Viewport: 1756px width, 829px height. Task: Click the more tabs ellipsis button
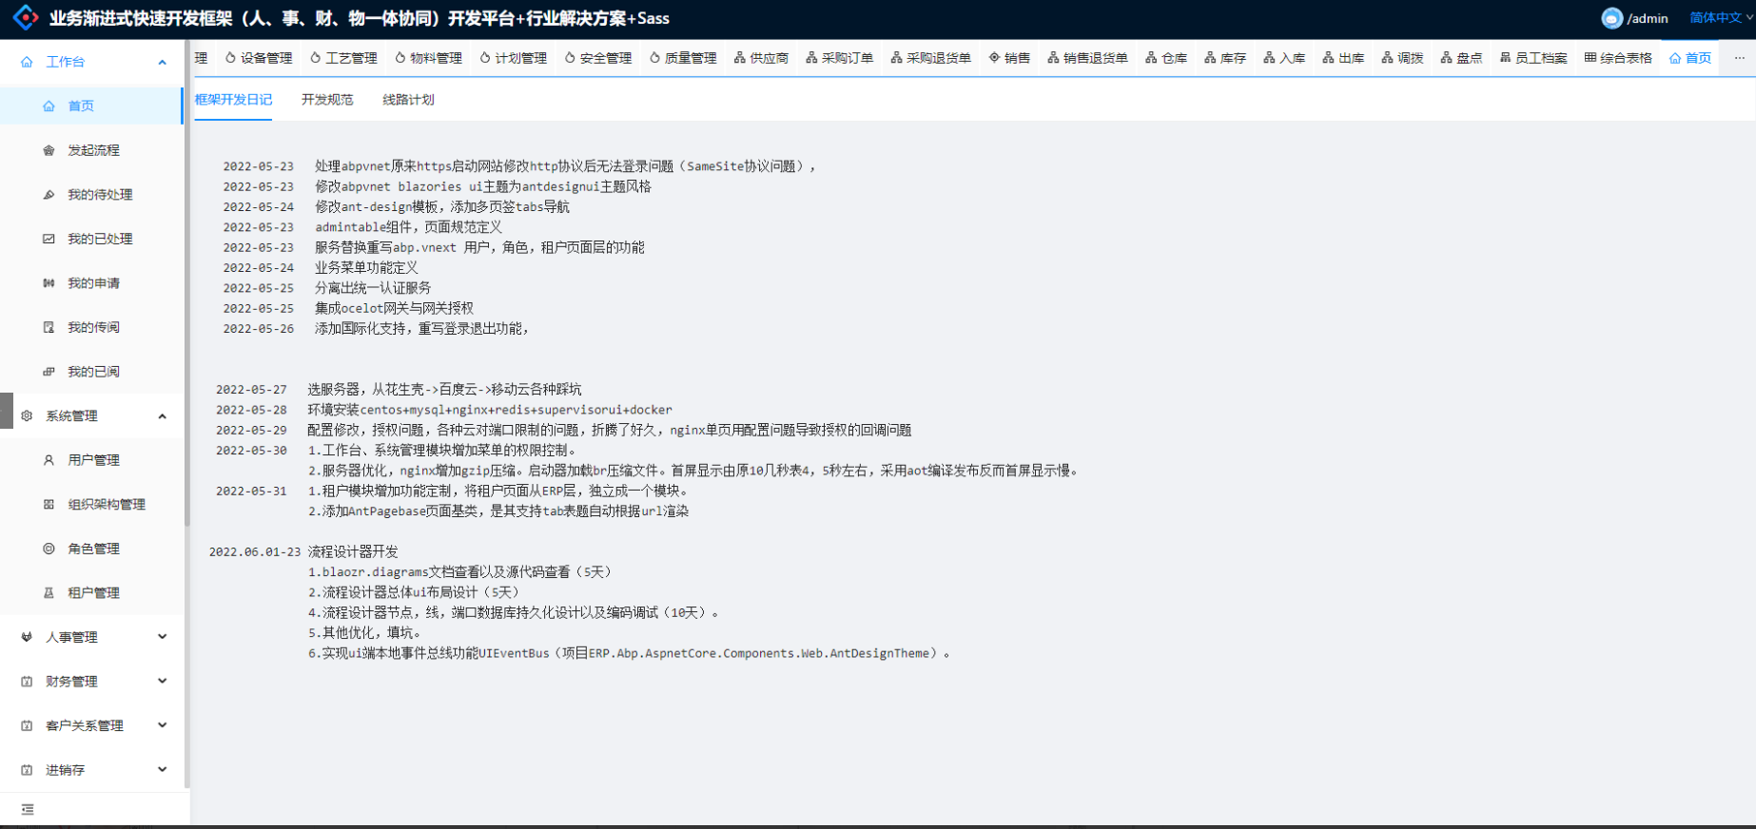click(x=1739, y=58)
